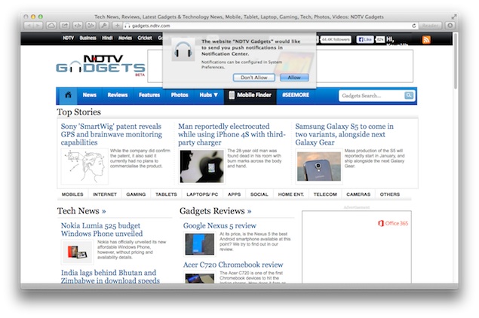Screen dimensions: 479x318
Task: Select the TELECOM category
Action: coord(325,194)
